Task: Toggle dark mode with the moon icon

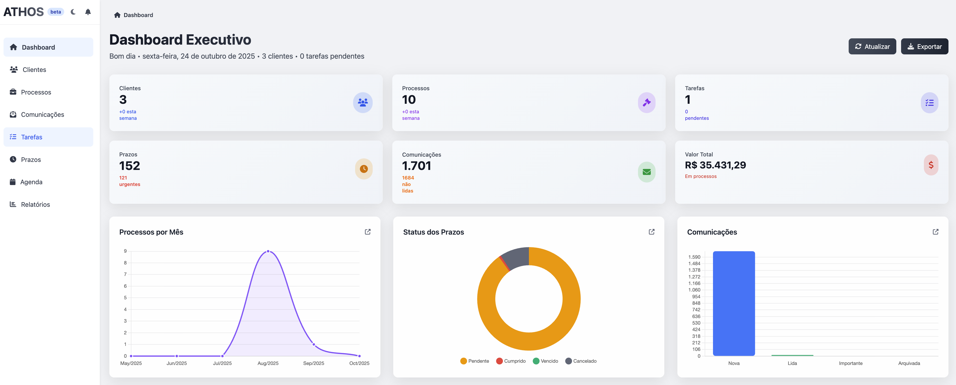Action: click(73, 12)
